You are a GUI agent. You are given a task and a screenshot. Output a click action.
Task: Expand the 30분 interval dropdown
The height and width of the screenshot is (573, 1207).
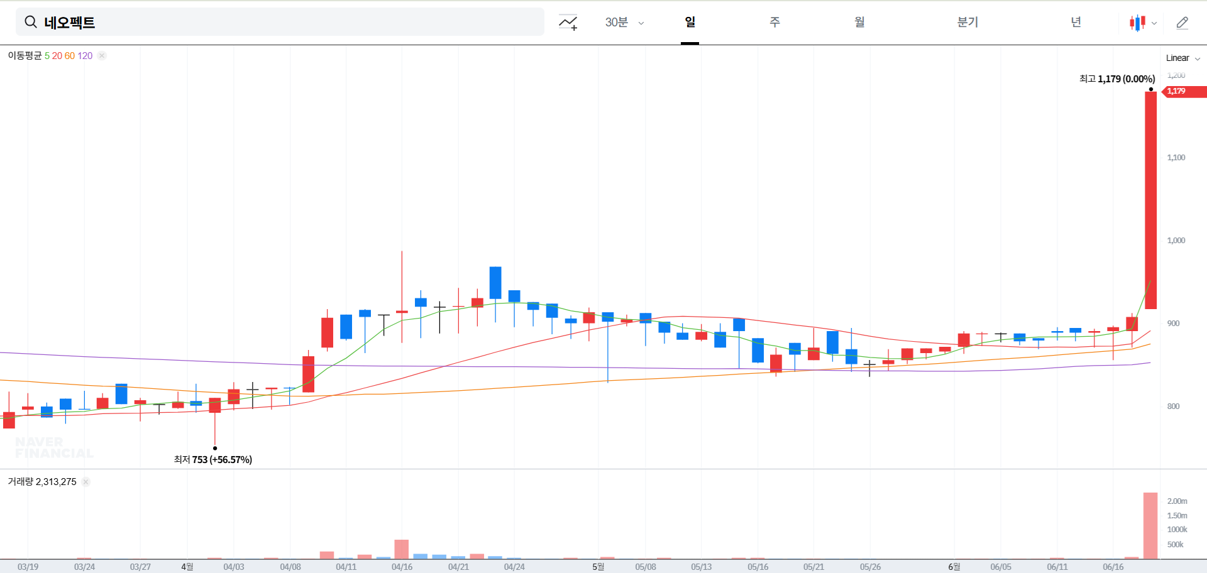[624, 23]
